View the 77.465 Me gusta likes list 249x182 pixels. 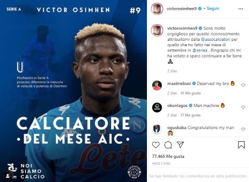coord(168,156)
